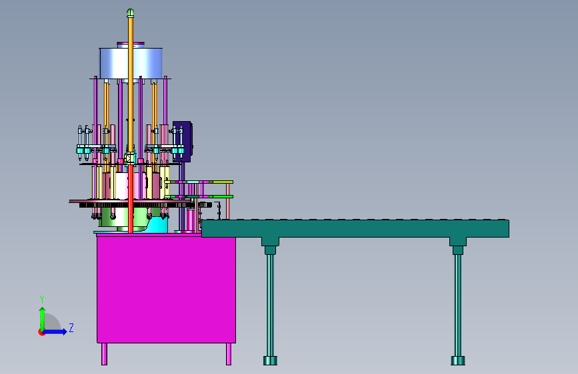
Task: Pick the cyan guard part above the cabinet
Action: (x=158, y=225)
